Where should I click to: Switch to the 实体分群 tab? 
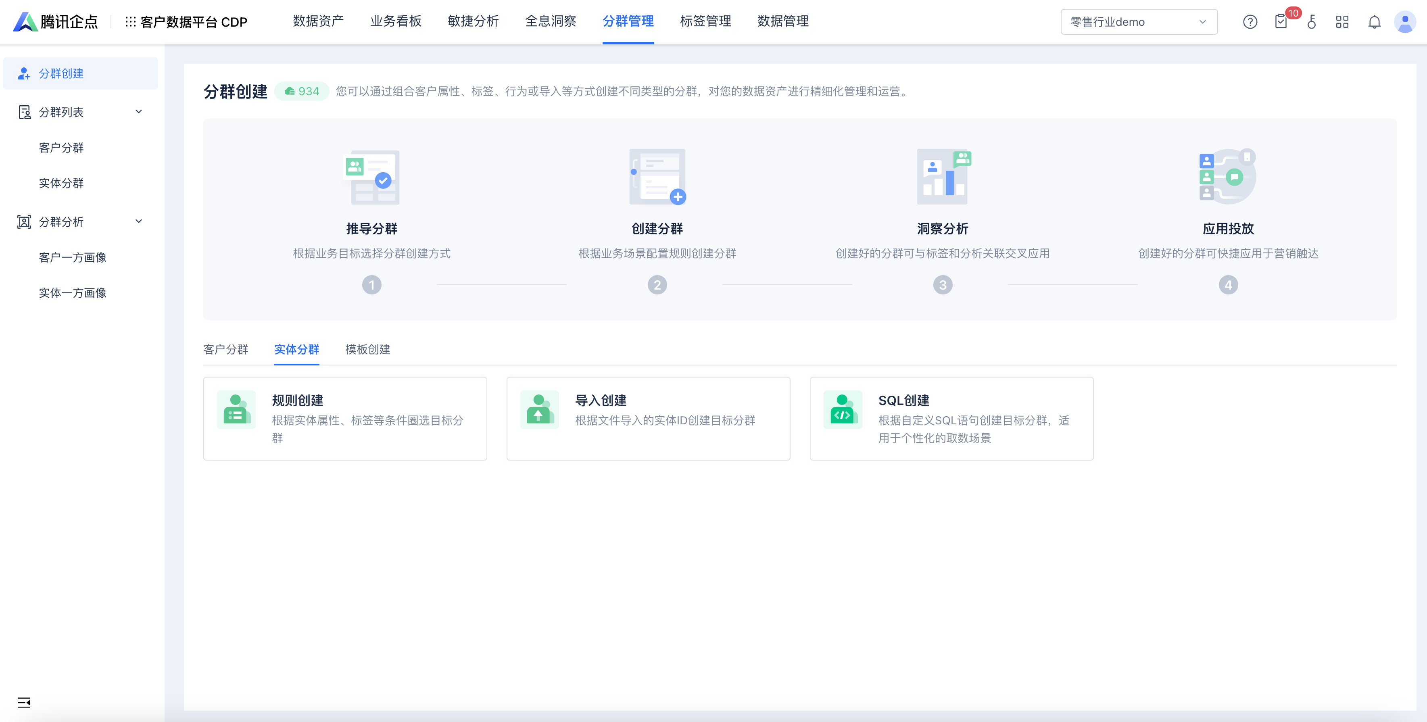click(x=297, y=350)
